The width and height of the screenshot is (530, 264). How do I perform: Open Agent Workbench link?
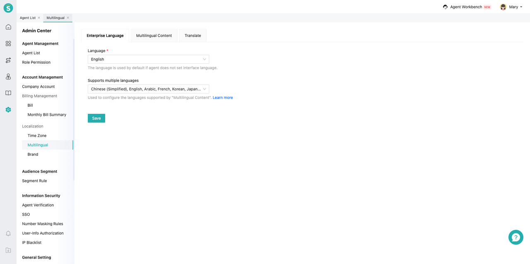(466, 7)
